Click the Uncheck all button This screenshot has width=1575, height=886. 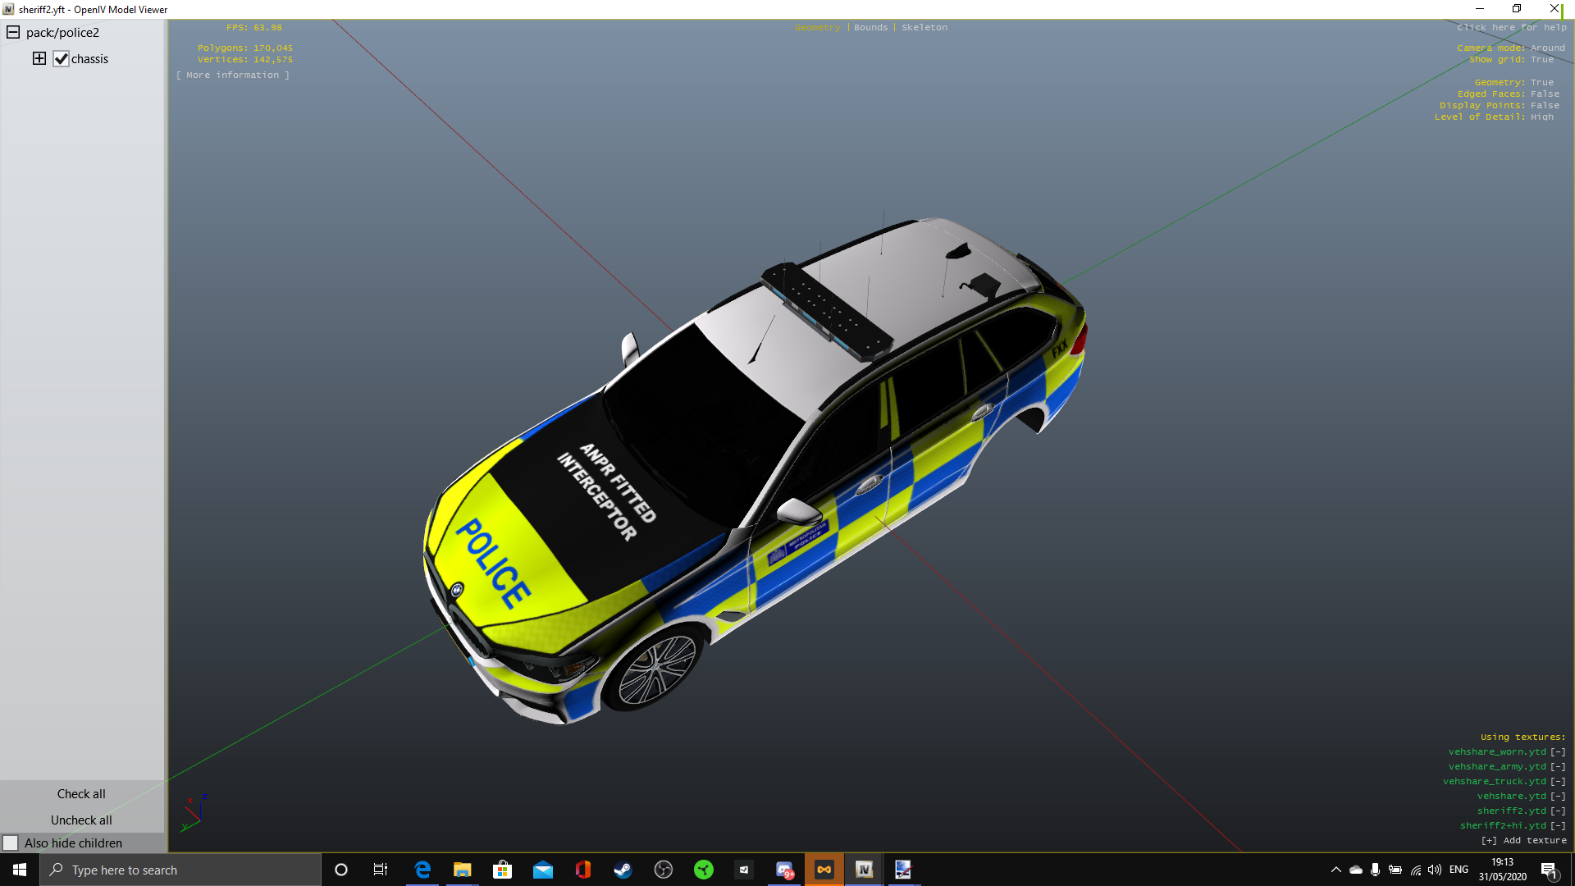pyautogui.click(x=81, y=820)
